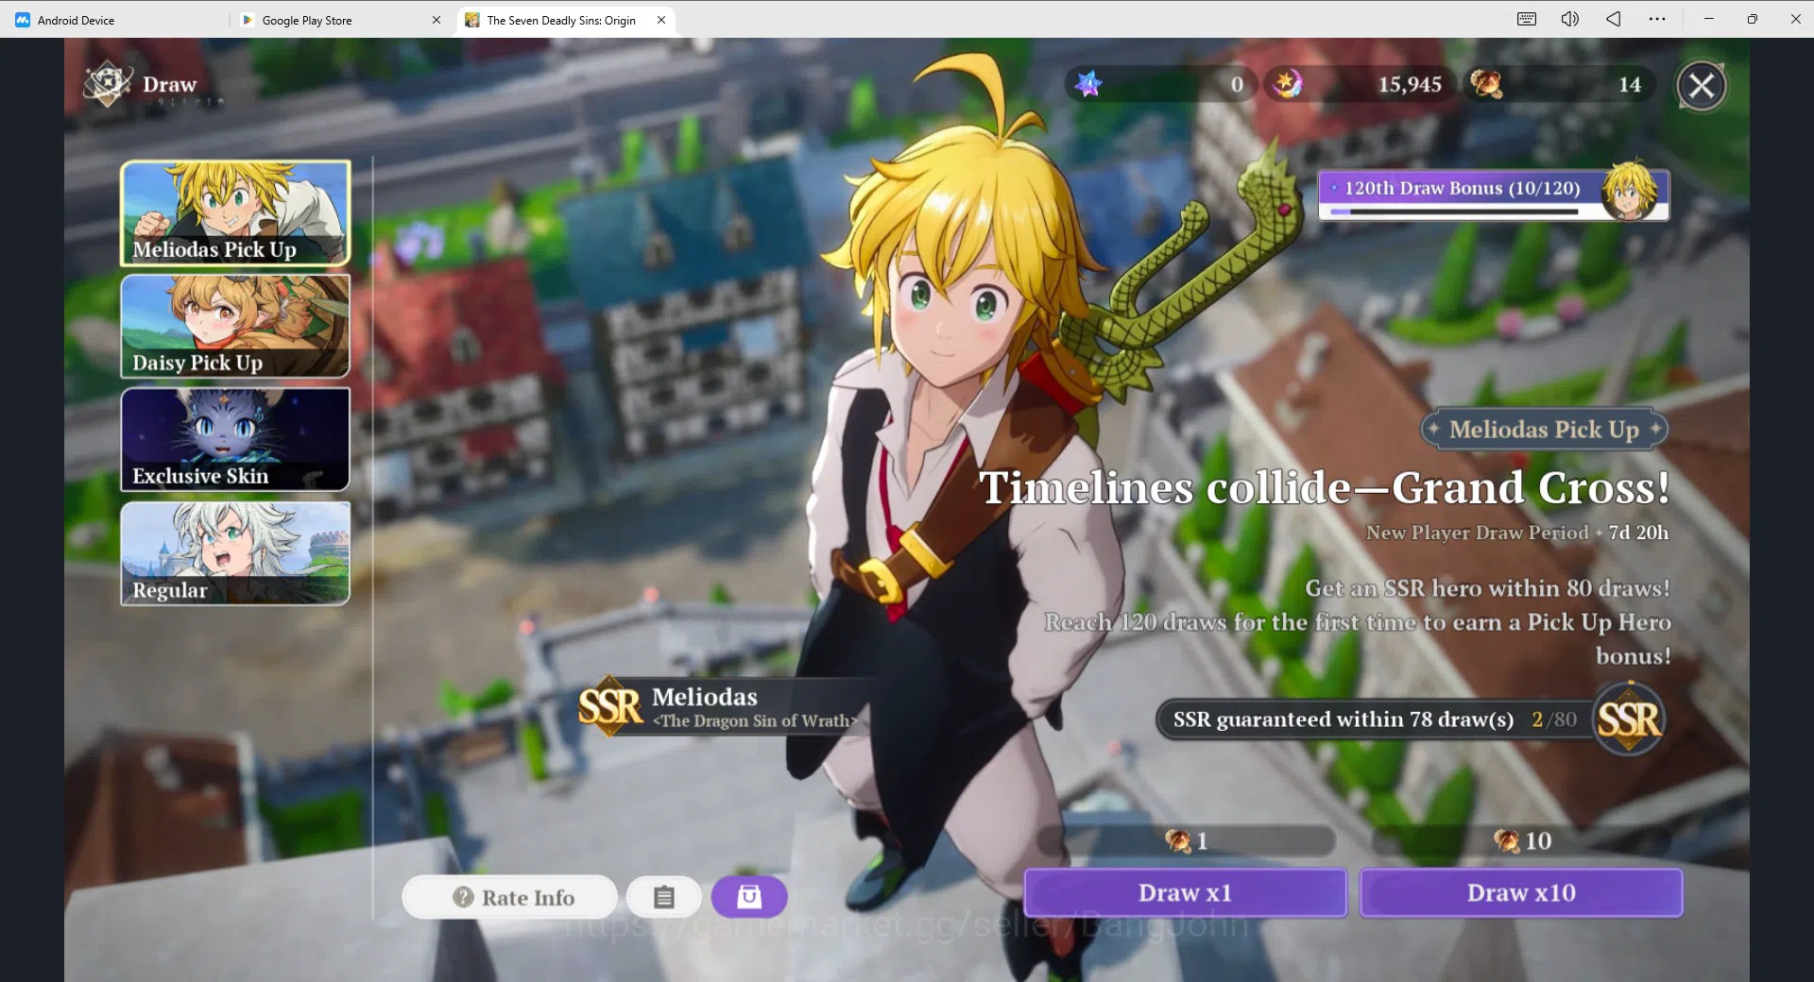The width and height of the screenshot is (1814, 982).
Task: Click the Draw x1 ticket cost indicator
Action: click(x=1186, y=840)
